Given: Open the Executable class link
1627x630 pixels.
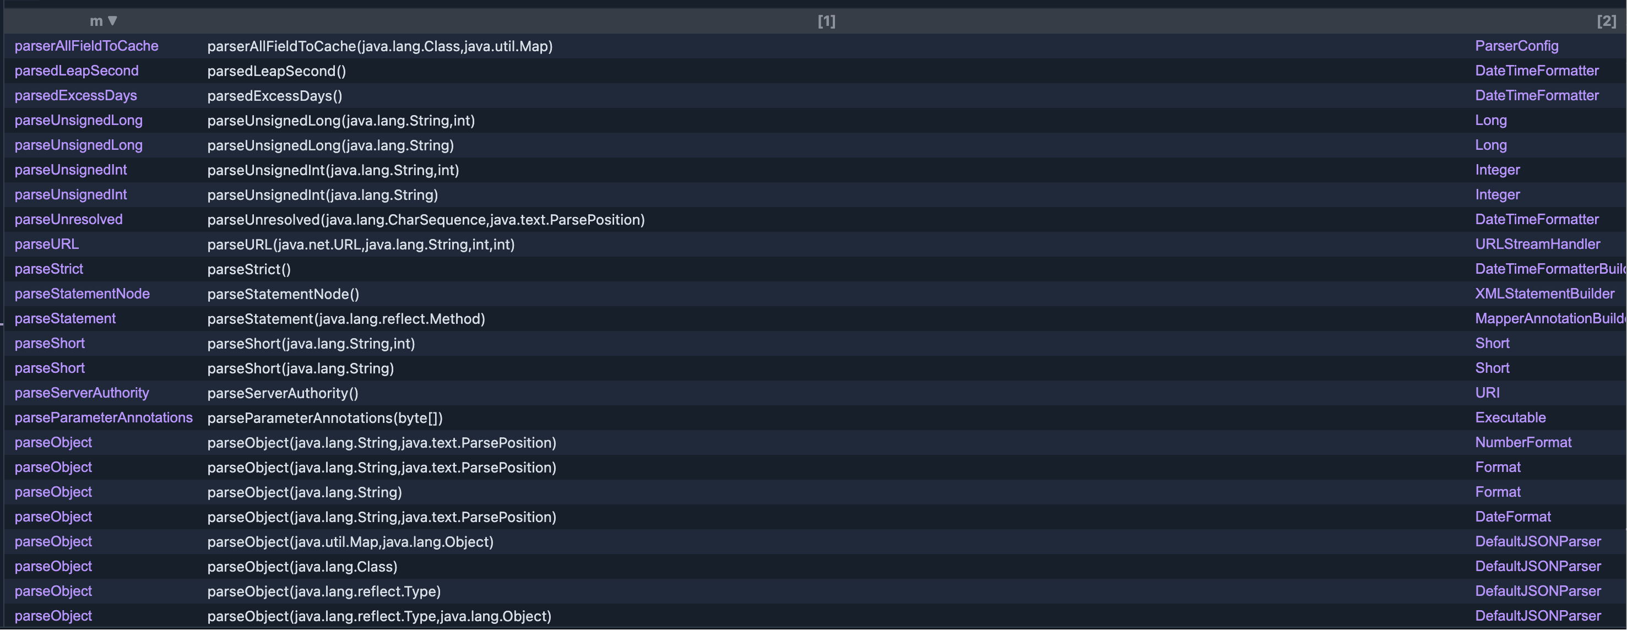Looking at the screenshot, I should [1510, 417].
